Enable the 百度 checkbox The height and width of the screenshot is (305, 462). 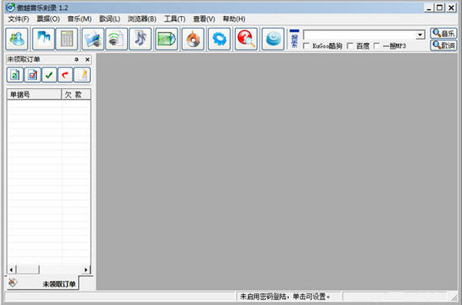point(350,46)
